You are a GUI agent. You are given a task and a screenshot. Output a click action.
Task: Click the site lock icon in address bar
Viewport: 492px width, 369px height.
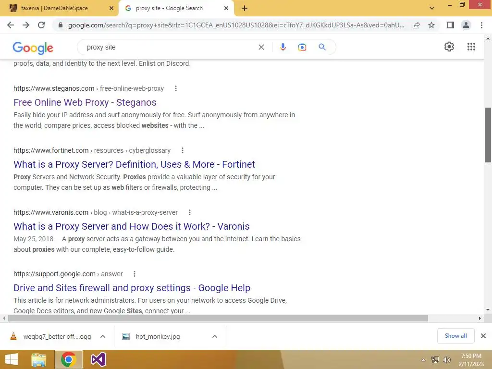[x=61, y=25]
